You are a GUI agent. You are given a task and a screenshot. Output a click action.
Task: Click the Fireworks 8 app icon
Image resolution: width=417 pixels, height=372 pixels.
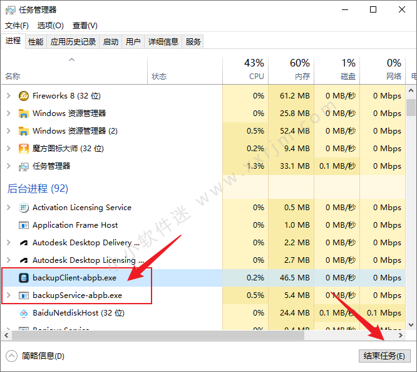24,96
